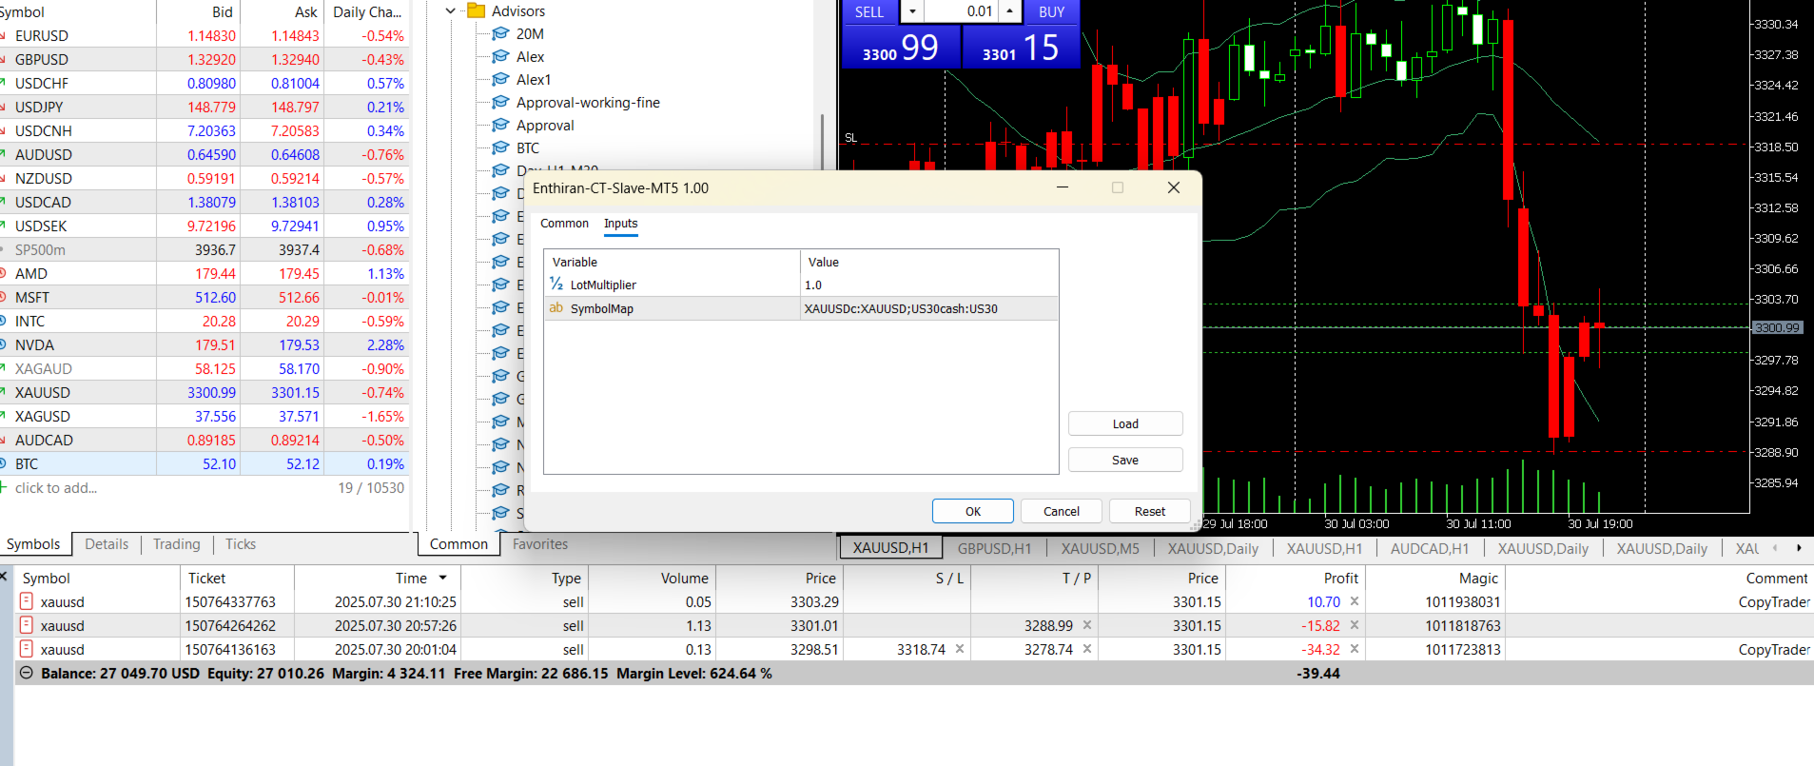Image resolution: width=1814 pixels, height=766 pixels.
Task: Click the LotMultiplier variable type icon
Action: [556, 284]
